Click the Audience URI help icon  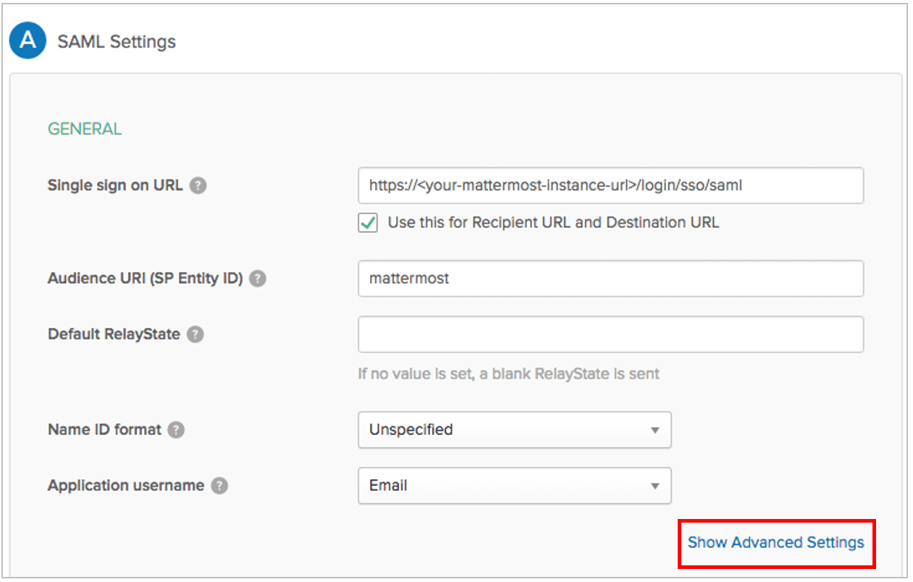pyautogui.click(x=257, y=278)
